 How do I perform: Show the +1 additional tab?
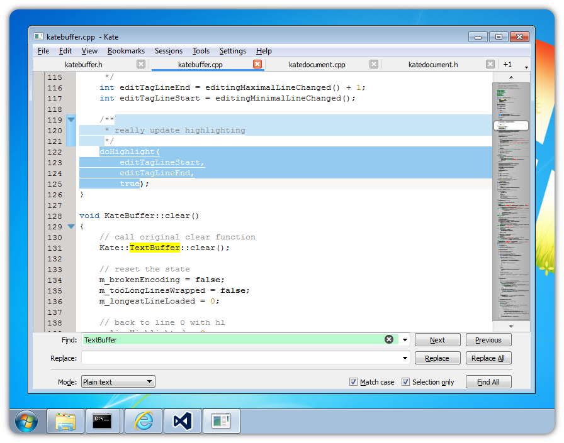[x=507, y=65]
